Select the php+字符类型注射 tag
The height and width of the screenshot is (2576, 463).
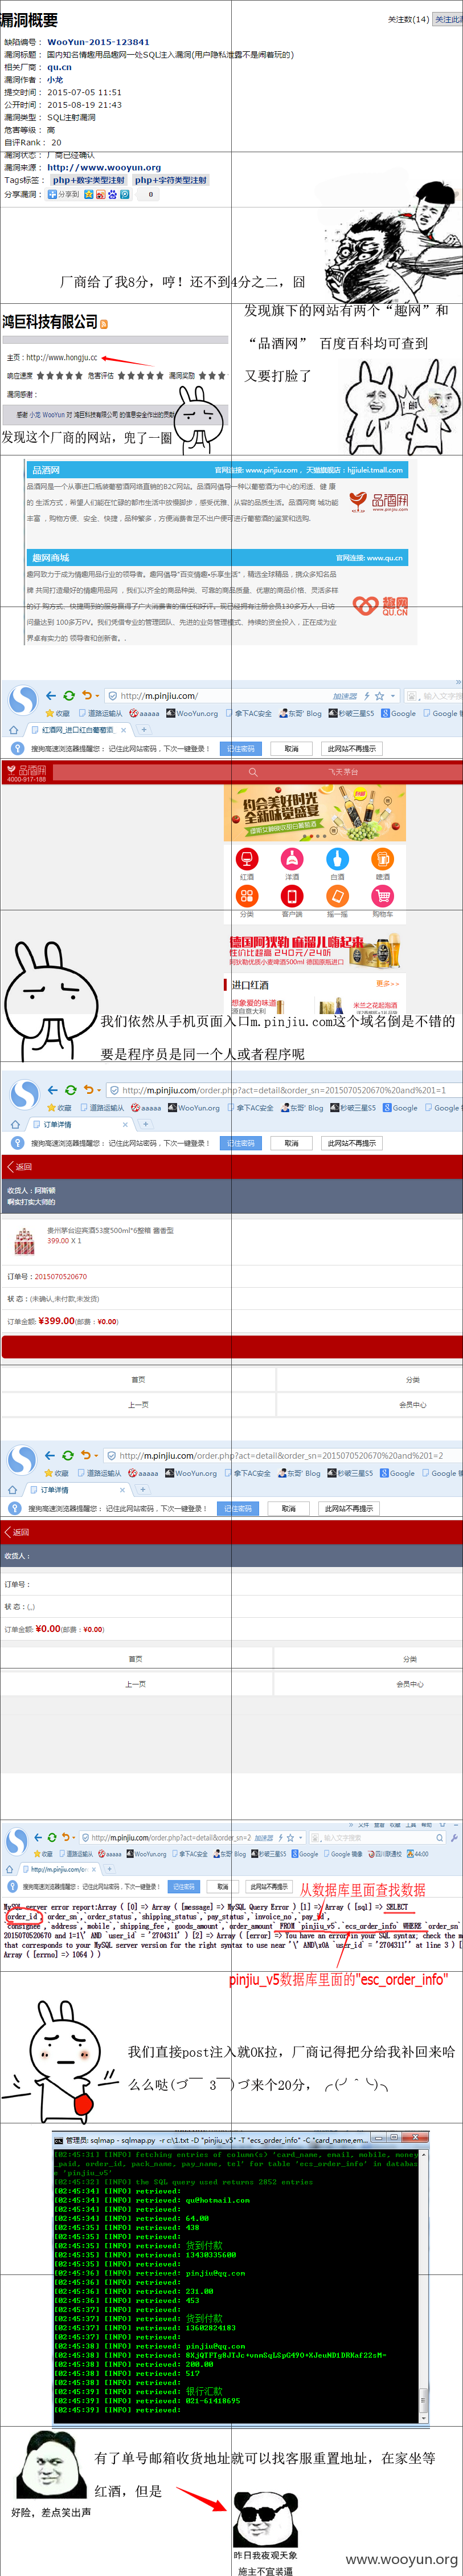(171, 180)
